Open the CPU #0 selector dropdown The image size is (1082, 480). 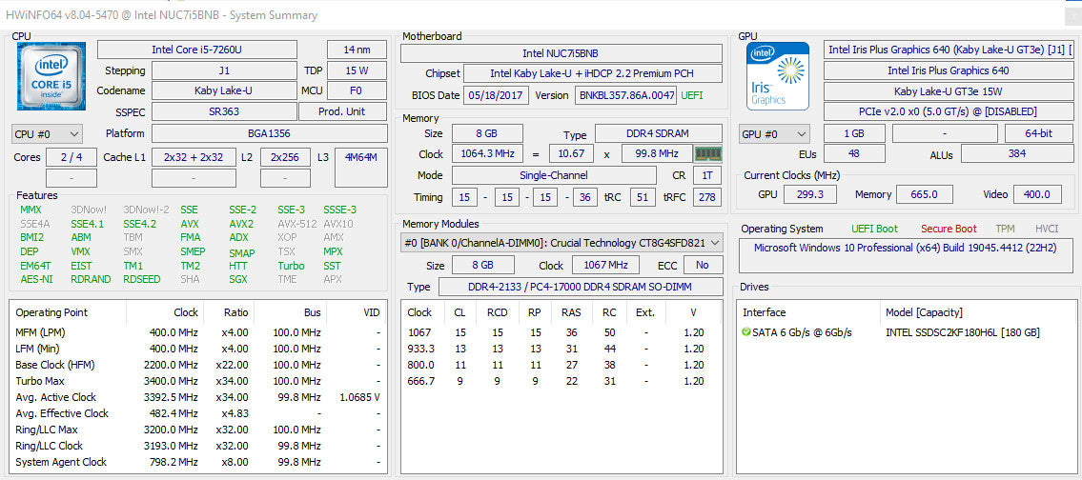[x=47, y=133]
